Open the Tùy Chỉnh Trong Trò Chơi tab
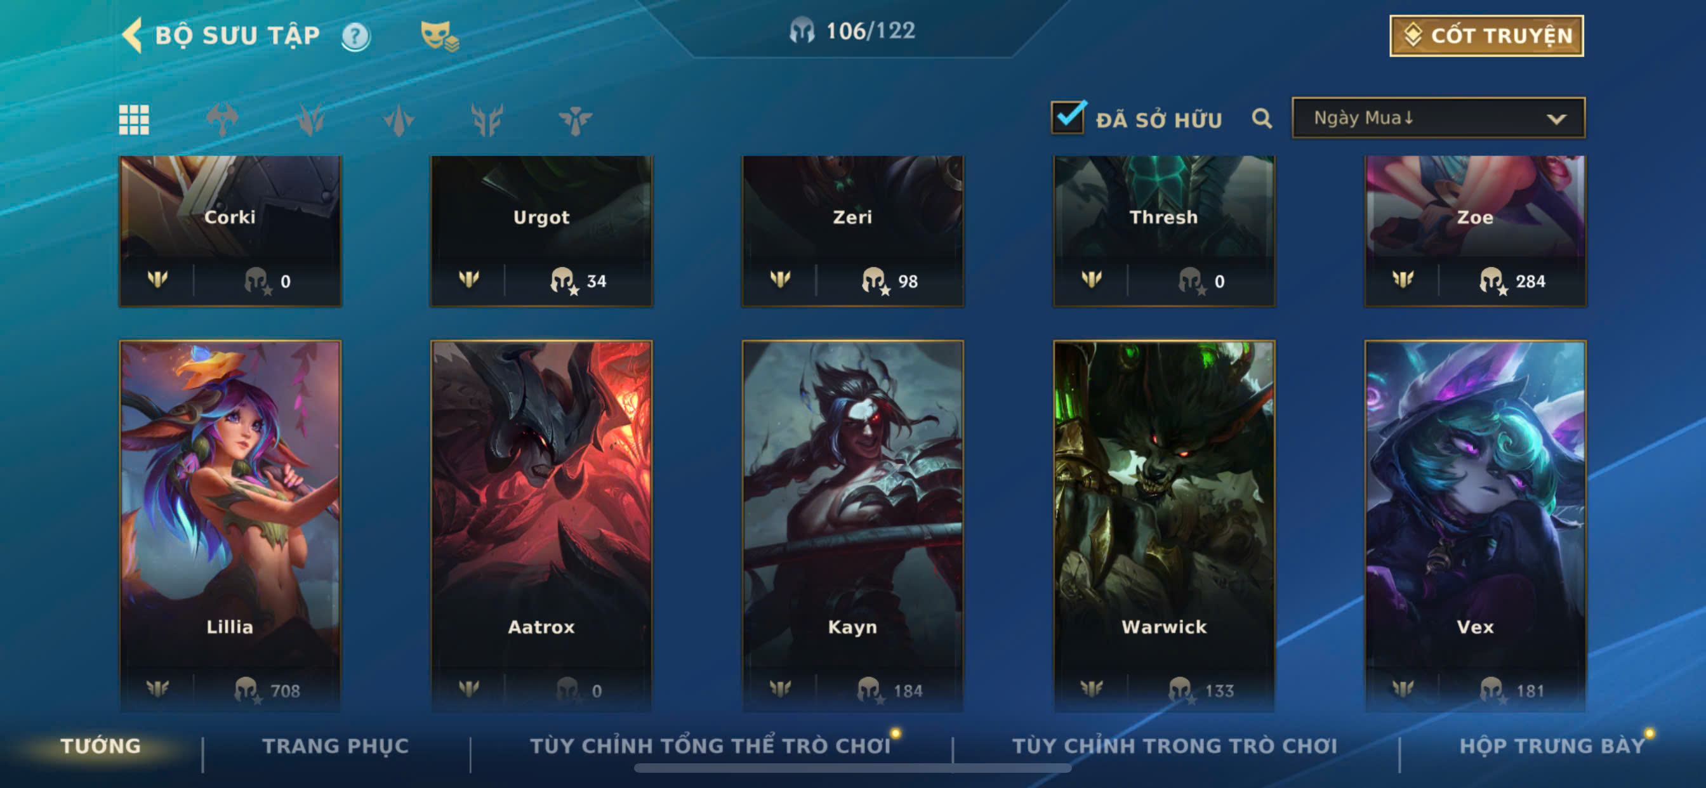This screenshot has width=1706, height=788. 1175,746
